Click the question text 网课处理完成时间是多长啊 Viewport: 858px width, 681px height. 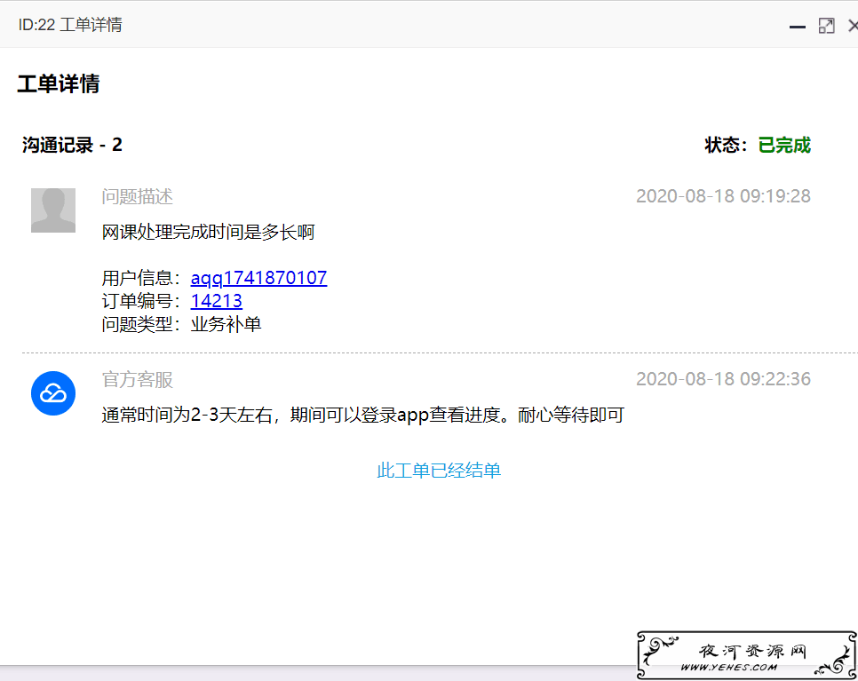point(208,232)
